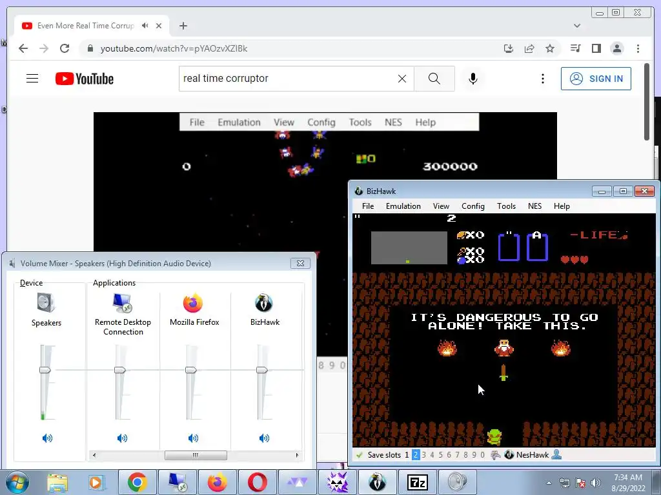
Task: Open the Windows Start menu
Action: point(17,482)
